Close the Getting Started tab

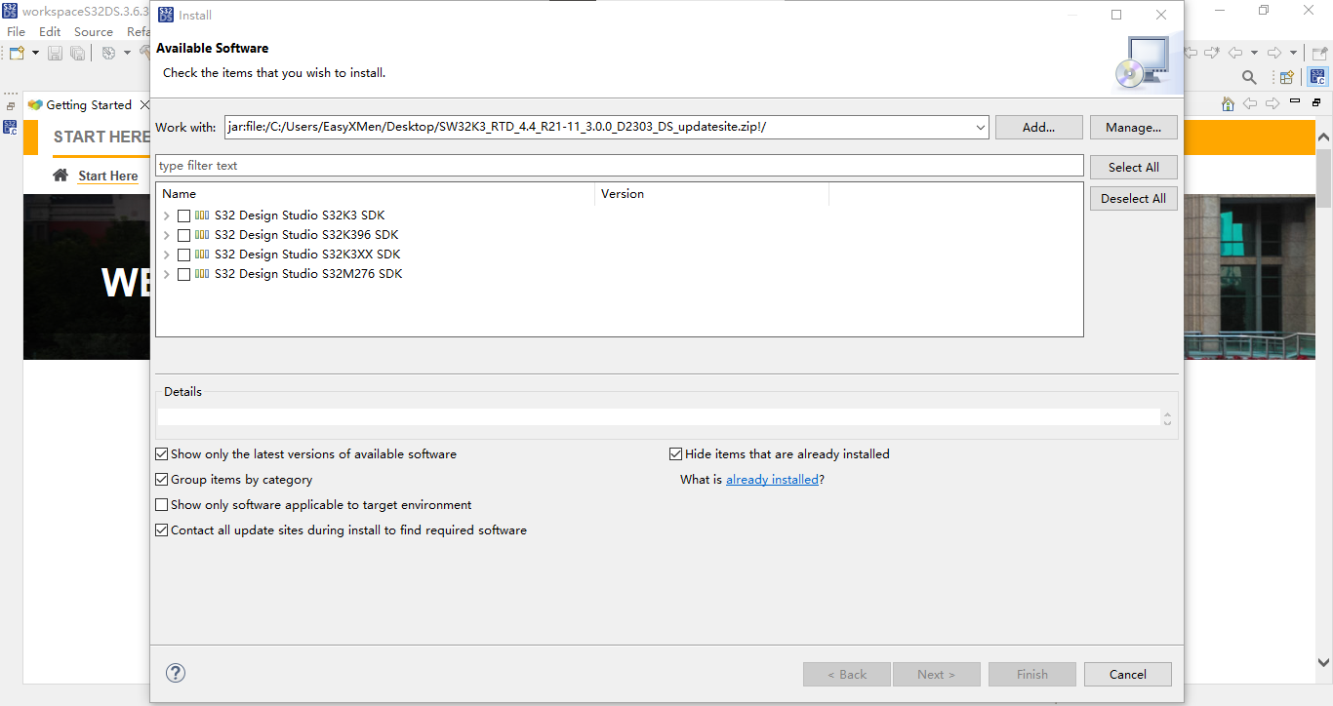(x=145, y=105)
